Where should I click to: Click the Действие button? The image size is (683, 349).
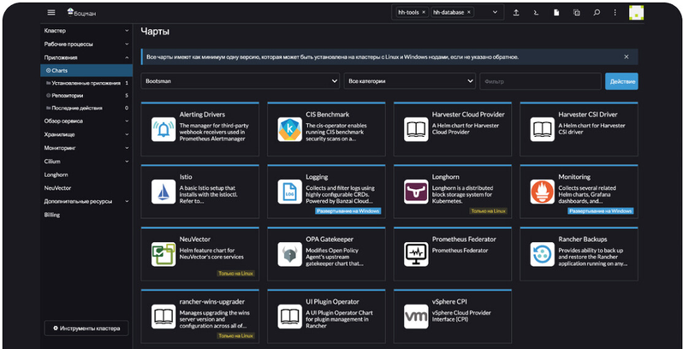click(621, 80)
